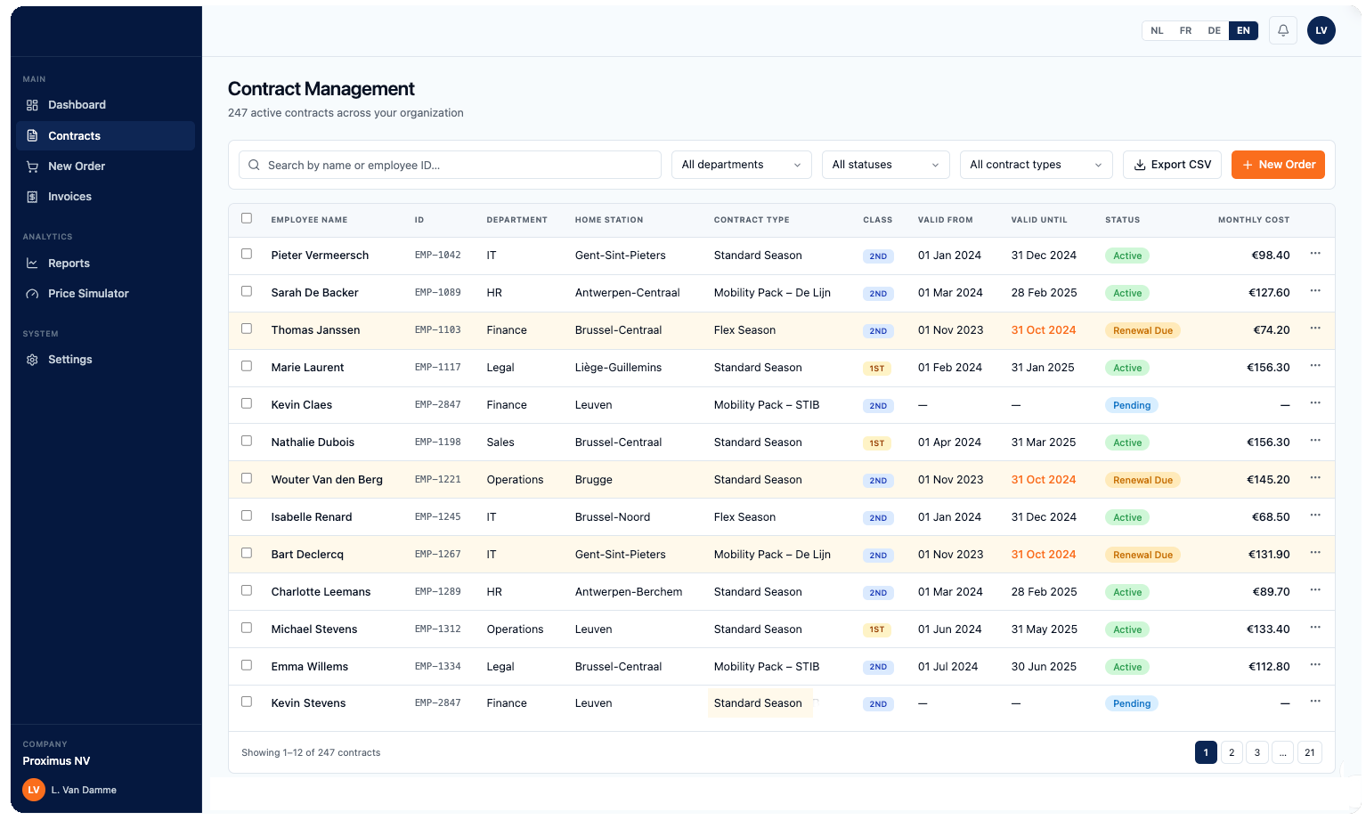Select all contracts with header checkbox
The image size is (1366, 820).
(x=247, y=218)
